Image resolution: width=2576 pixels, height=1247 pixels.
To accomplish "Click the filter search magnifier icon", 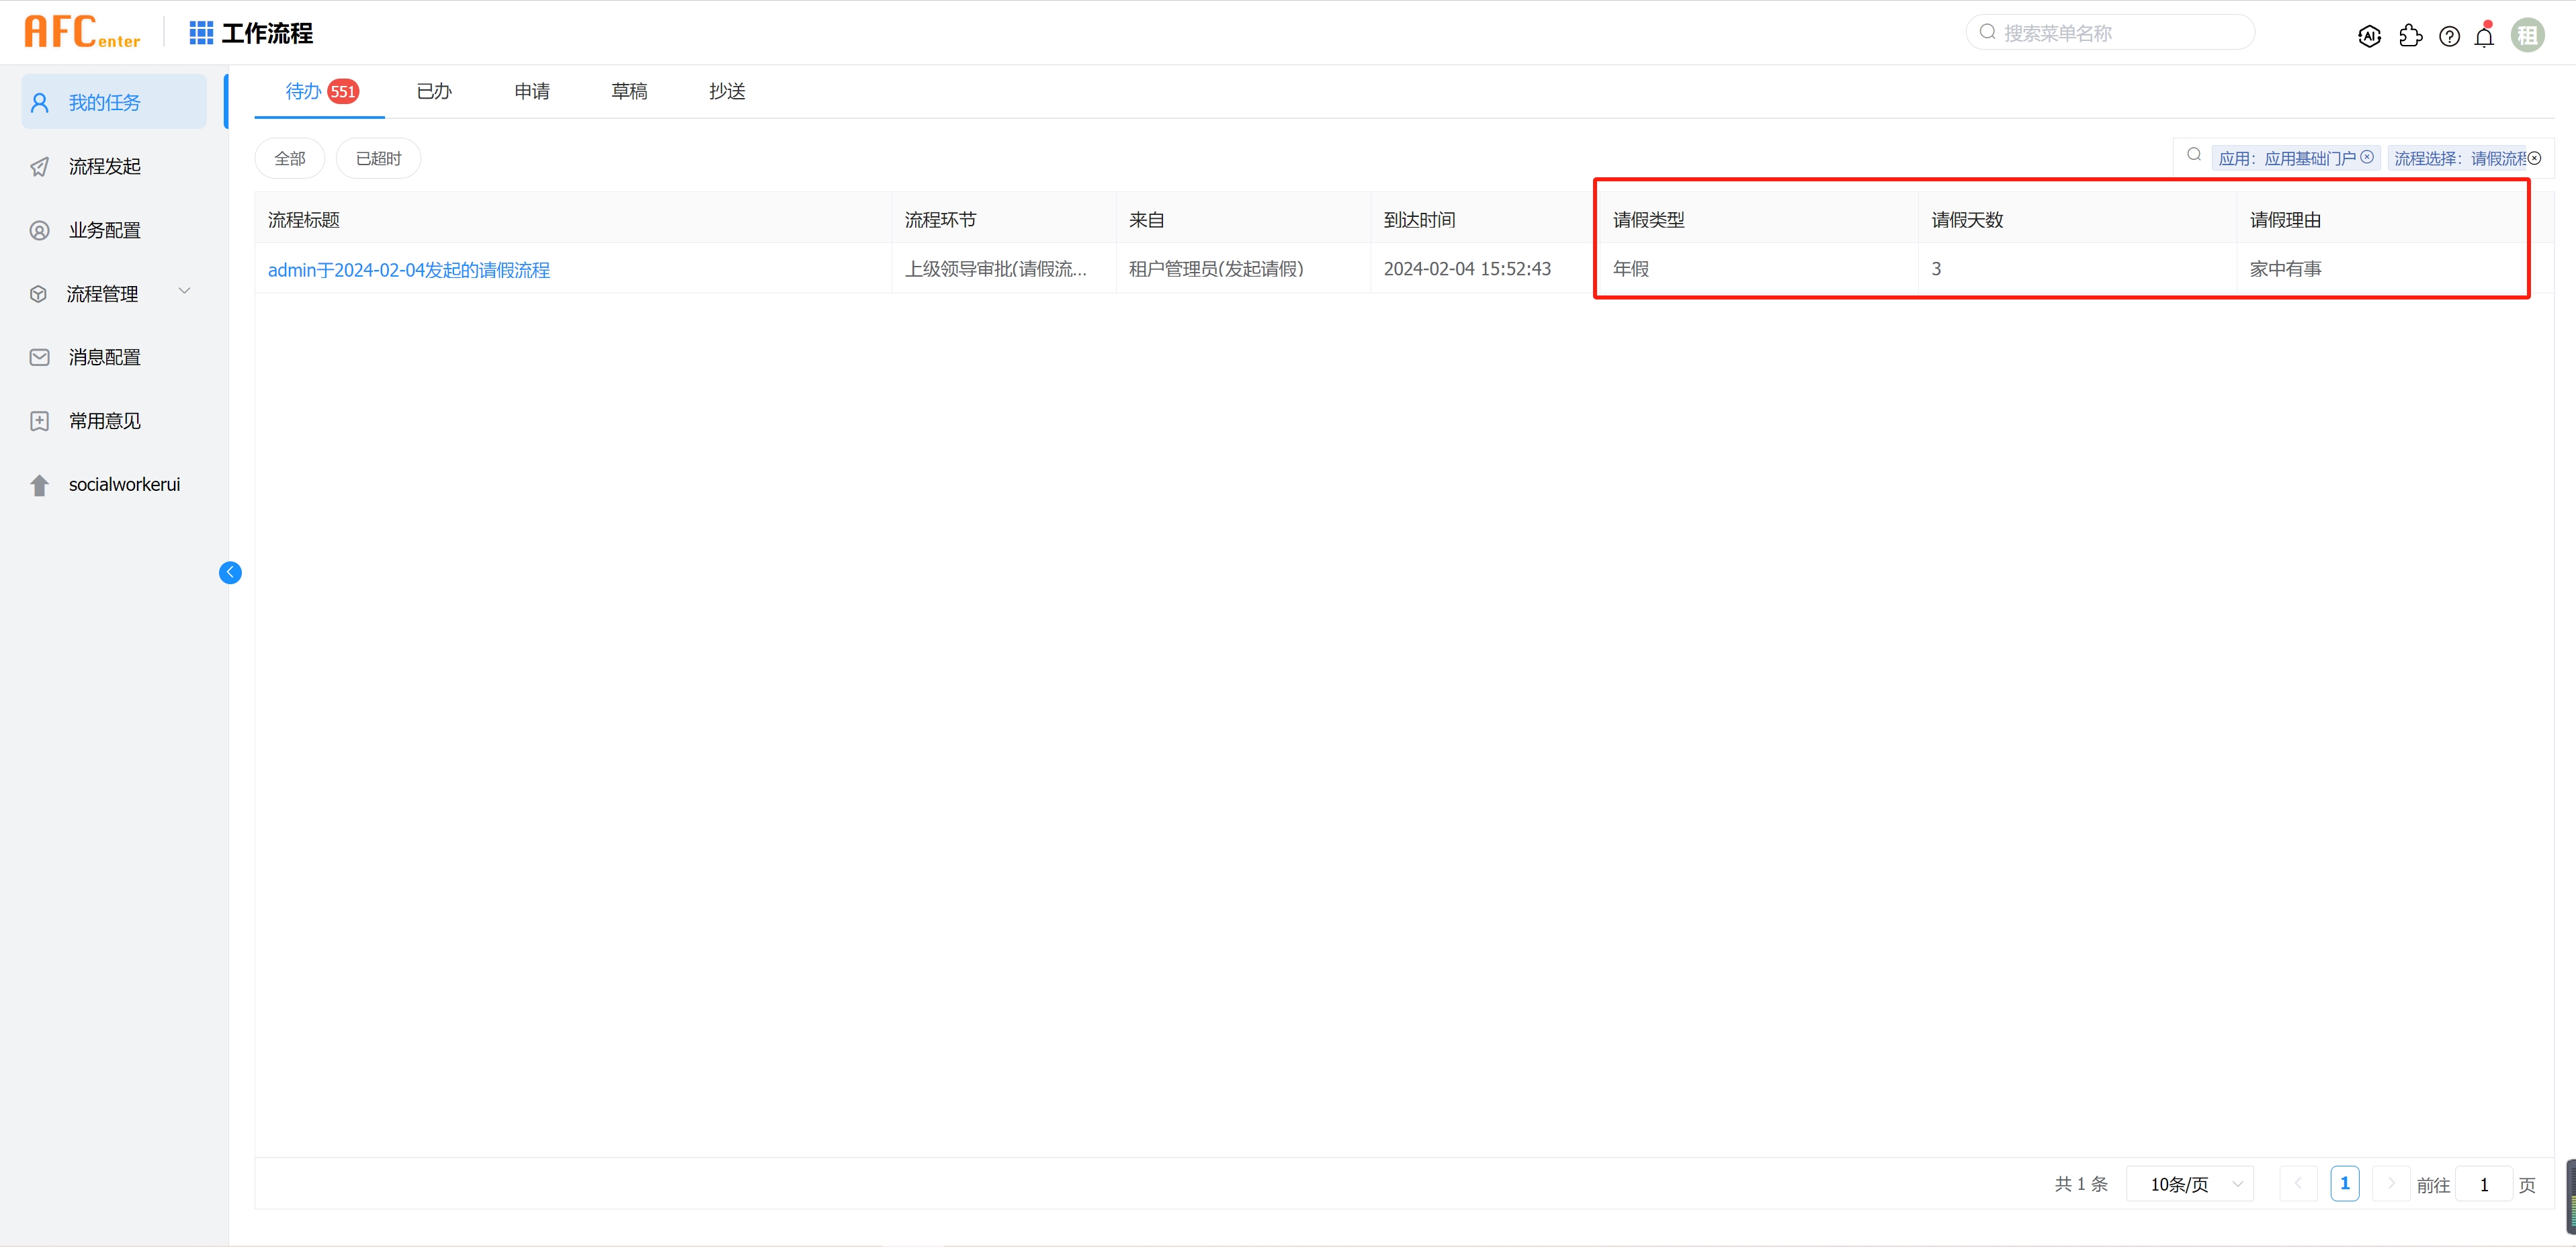I will (2194, 155).
